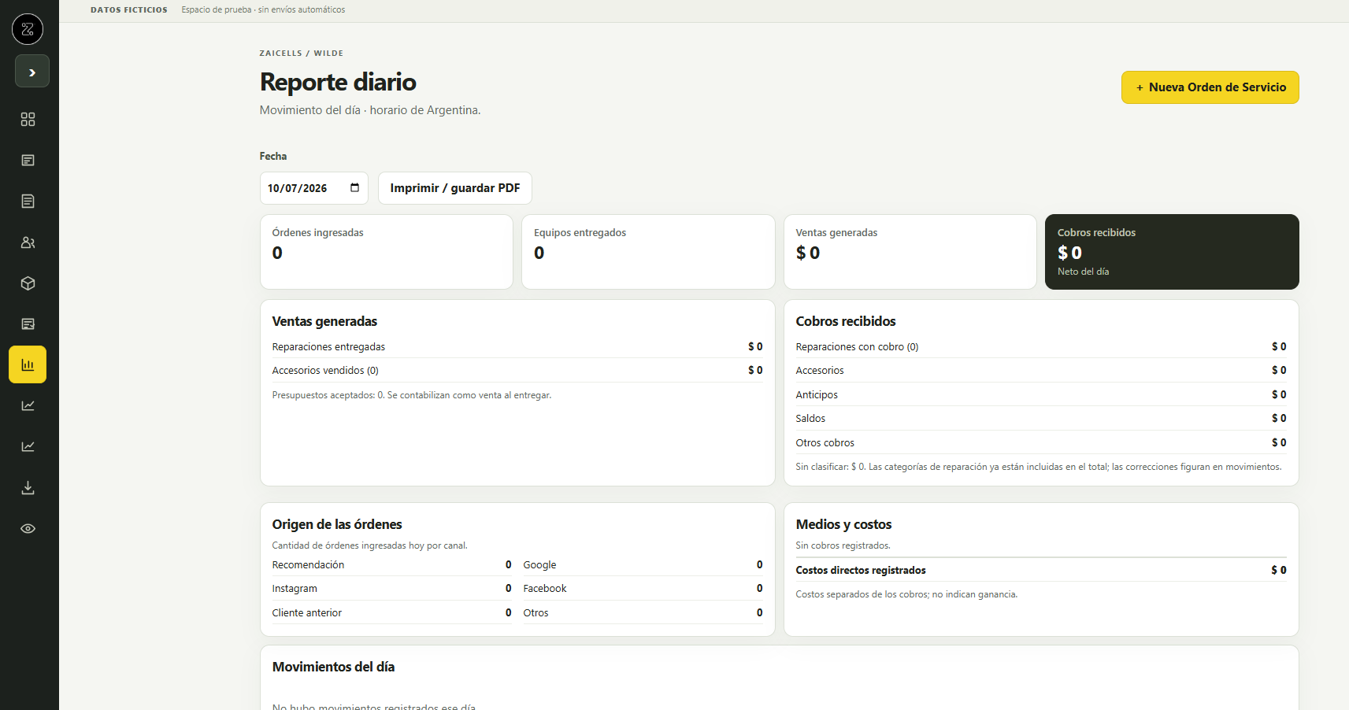Click the ZAICELLS / WILDE breadcrumb
The width and height of the screenshot is (1349, 710).
point(301,54)
